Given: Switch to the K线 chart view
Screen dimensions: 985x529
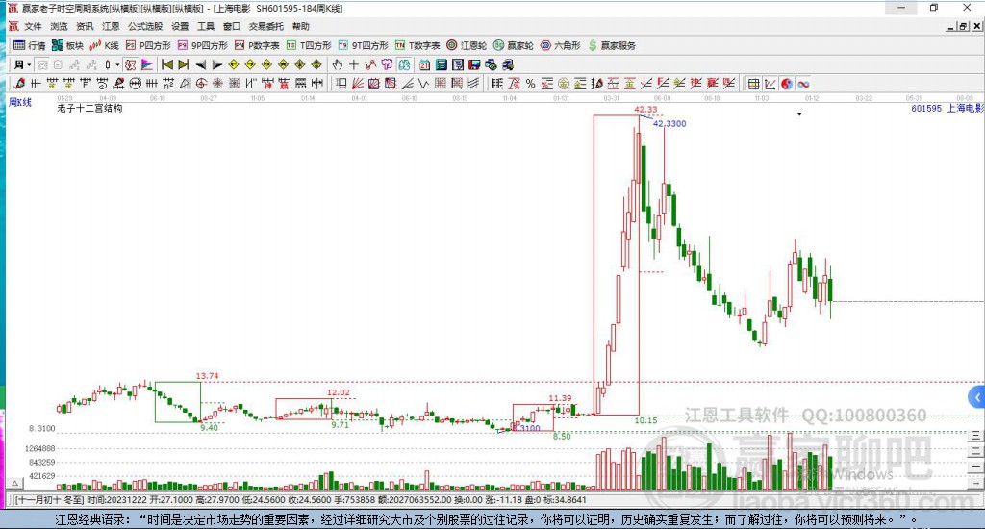Looking at the screenshot, I should (104, 45).
